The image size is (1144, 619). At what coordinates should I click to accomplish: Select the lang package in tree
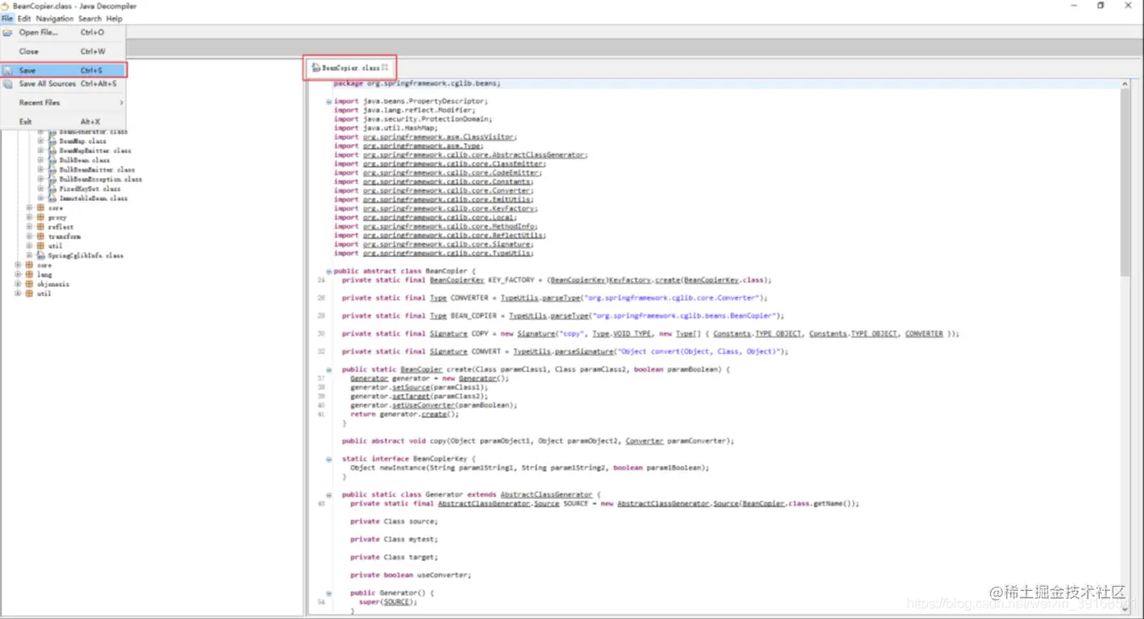pyautogui.click(x=44, y=274)
